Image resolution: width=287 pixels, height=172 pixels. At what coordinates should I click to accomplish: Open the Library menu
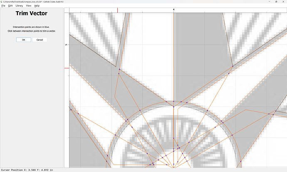19,6
